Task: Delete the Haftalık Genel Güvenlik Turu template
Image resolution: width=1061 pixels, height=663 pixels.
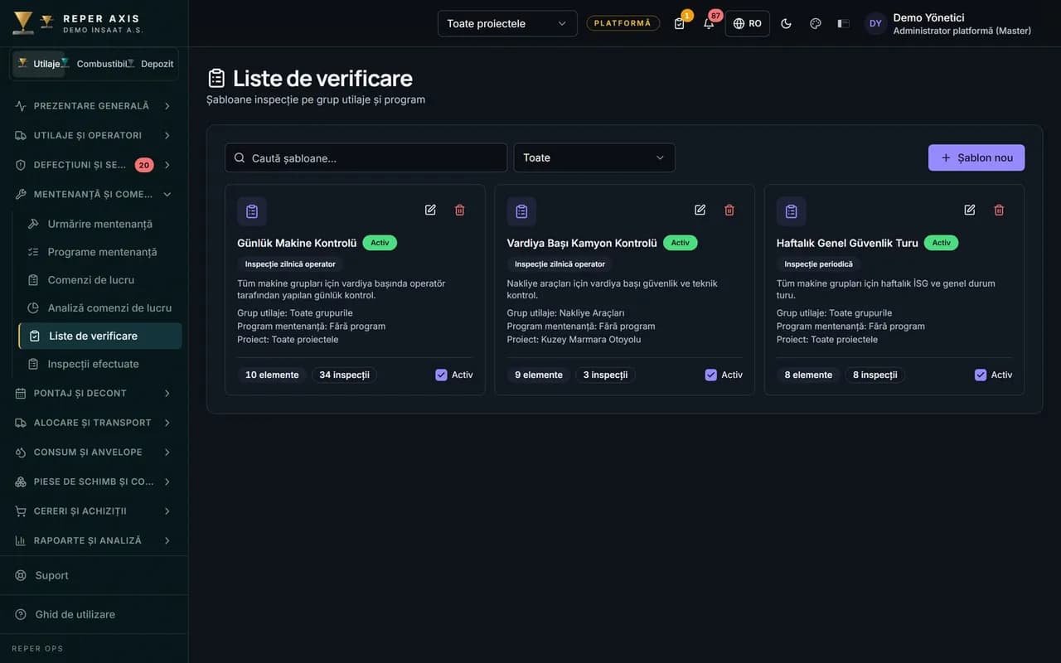Action: (x=999, y=210)
